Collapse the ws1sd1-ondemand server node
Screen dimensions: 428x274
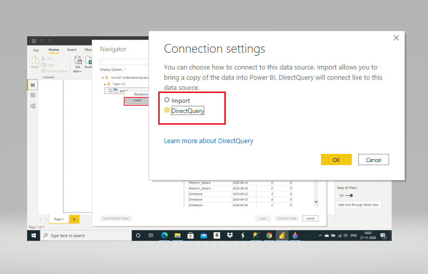tap(102, 78)
